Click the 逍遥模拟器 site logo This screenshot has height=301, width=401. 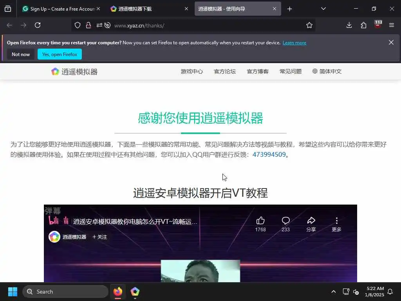click(x=74, y=72)
